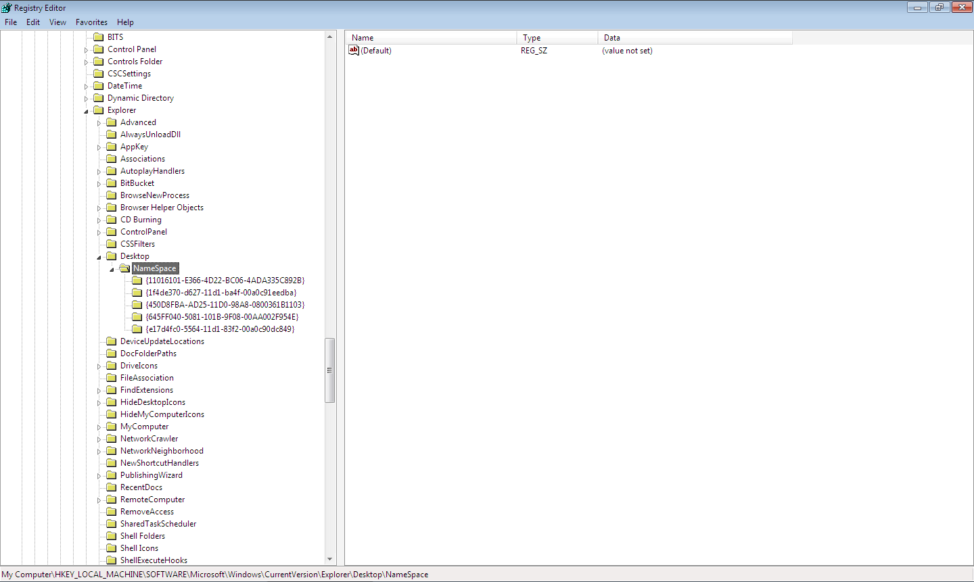
Task: Select the SharedTaskScheduler key
Action: pos(158,524)
